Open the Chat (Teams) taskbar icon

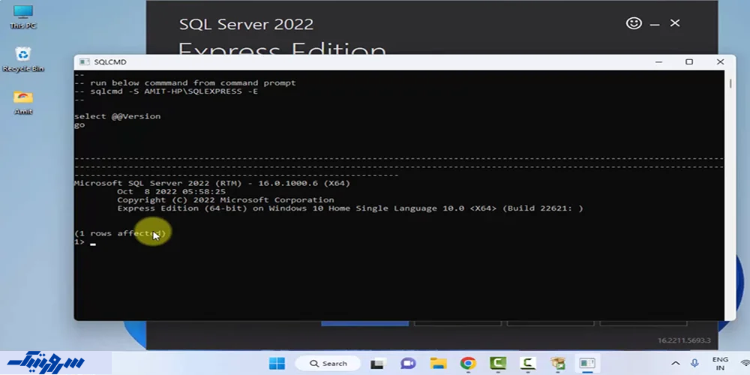[408, 364]
